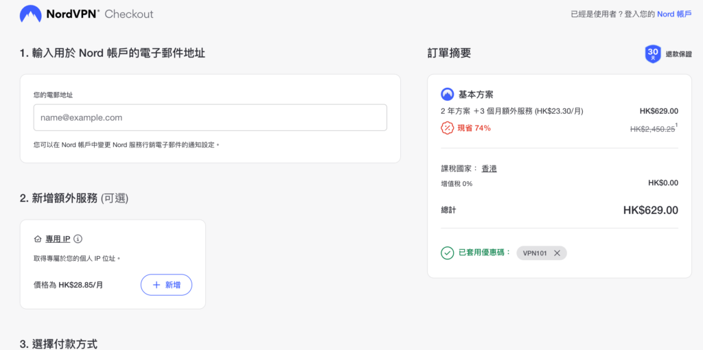This screenshot has height=350, width=703.
Task: Click the blue 基本方案 plan icon
Action: coord(447,95)
